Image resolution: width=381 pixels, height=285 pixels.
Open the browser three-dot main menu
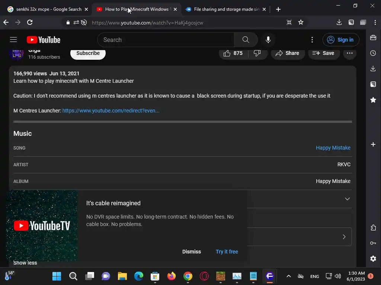click(375, 22)
